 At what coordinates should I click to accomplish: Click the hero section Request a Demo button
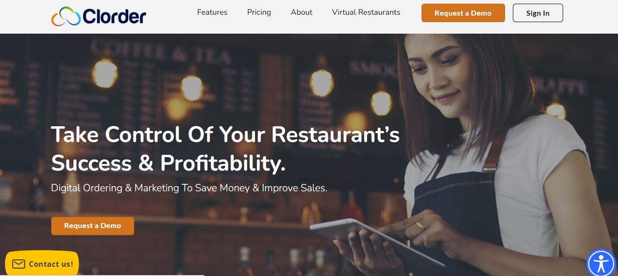pyautogui.click(x=93, y=226)
